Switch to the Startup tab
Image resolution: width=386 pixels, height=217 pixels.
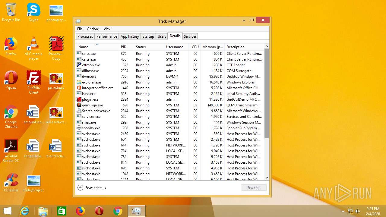point(148,36)
